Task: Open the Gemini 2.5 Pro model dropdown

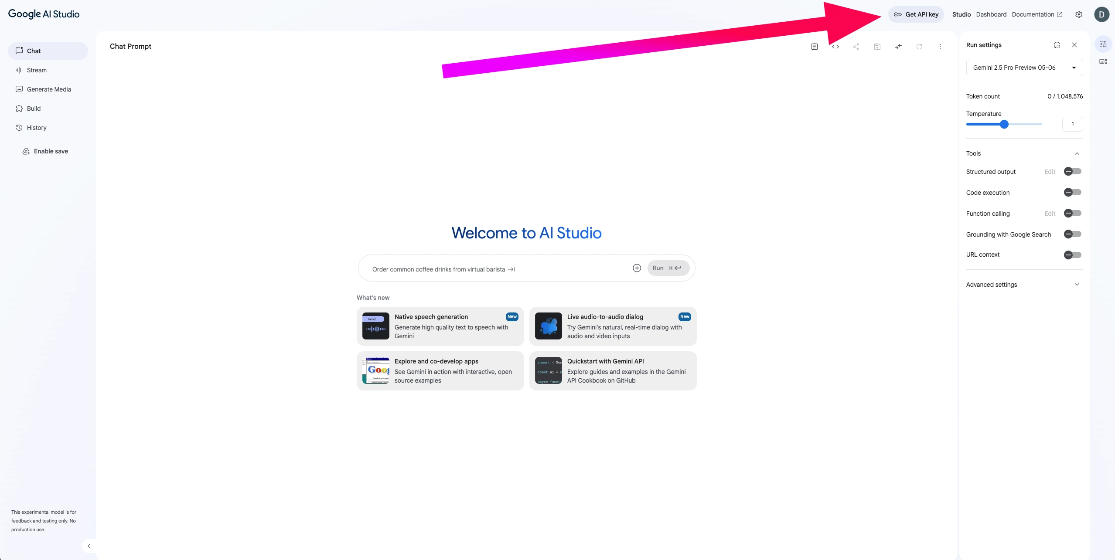Action: [x=1024, y=68]
